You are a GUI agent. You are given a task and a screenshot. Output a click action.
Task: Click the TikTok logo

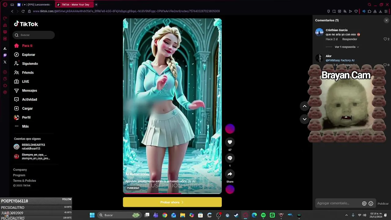(26, 24)
